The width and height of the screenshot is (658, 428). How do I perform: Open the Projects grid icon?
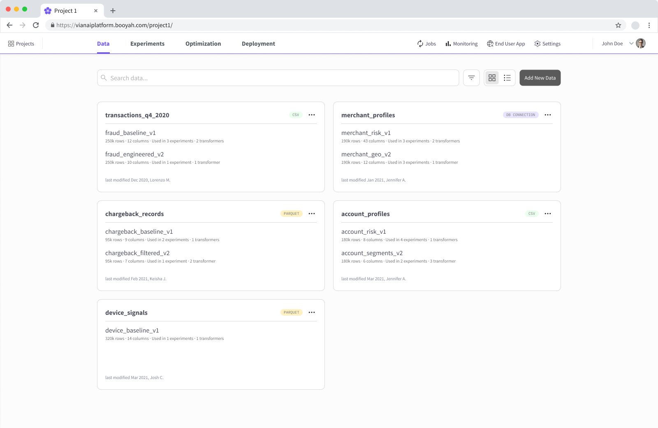11,44
